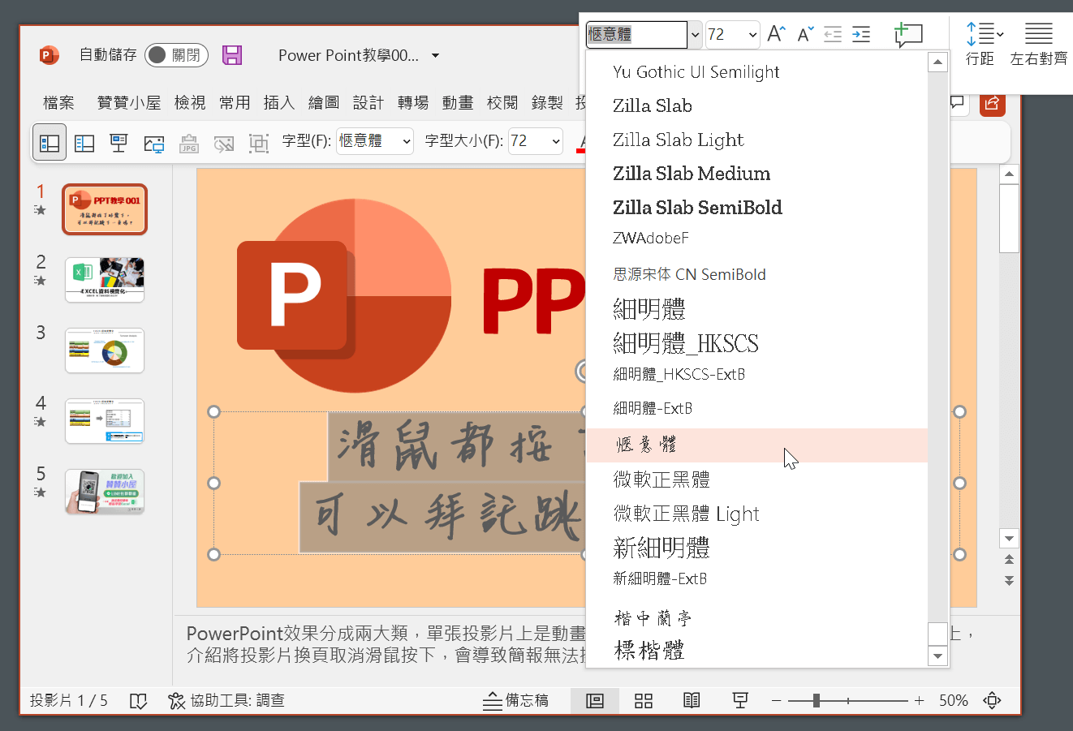This screenshot has width=1073, height=731.
Task: Open accessibility checker (協助工具: 調查)
Action: (x=226, y=701)
